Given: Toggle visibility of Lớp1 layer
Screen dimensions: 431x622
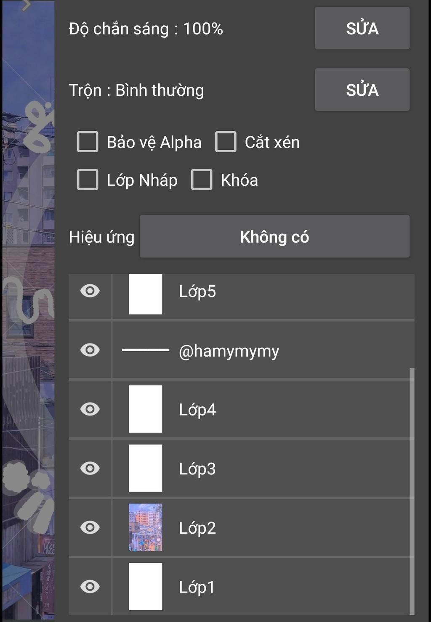Looking at the screenshot, I should tap(90, 587).
